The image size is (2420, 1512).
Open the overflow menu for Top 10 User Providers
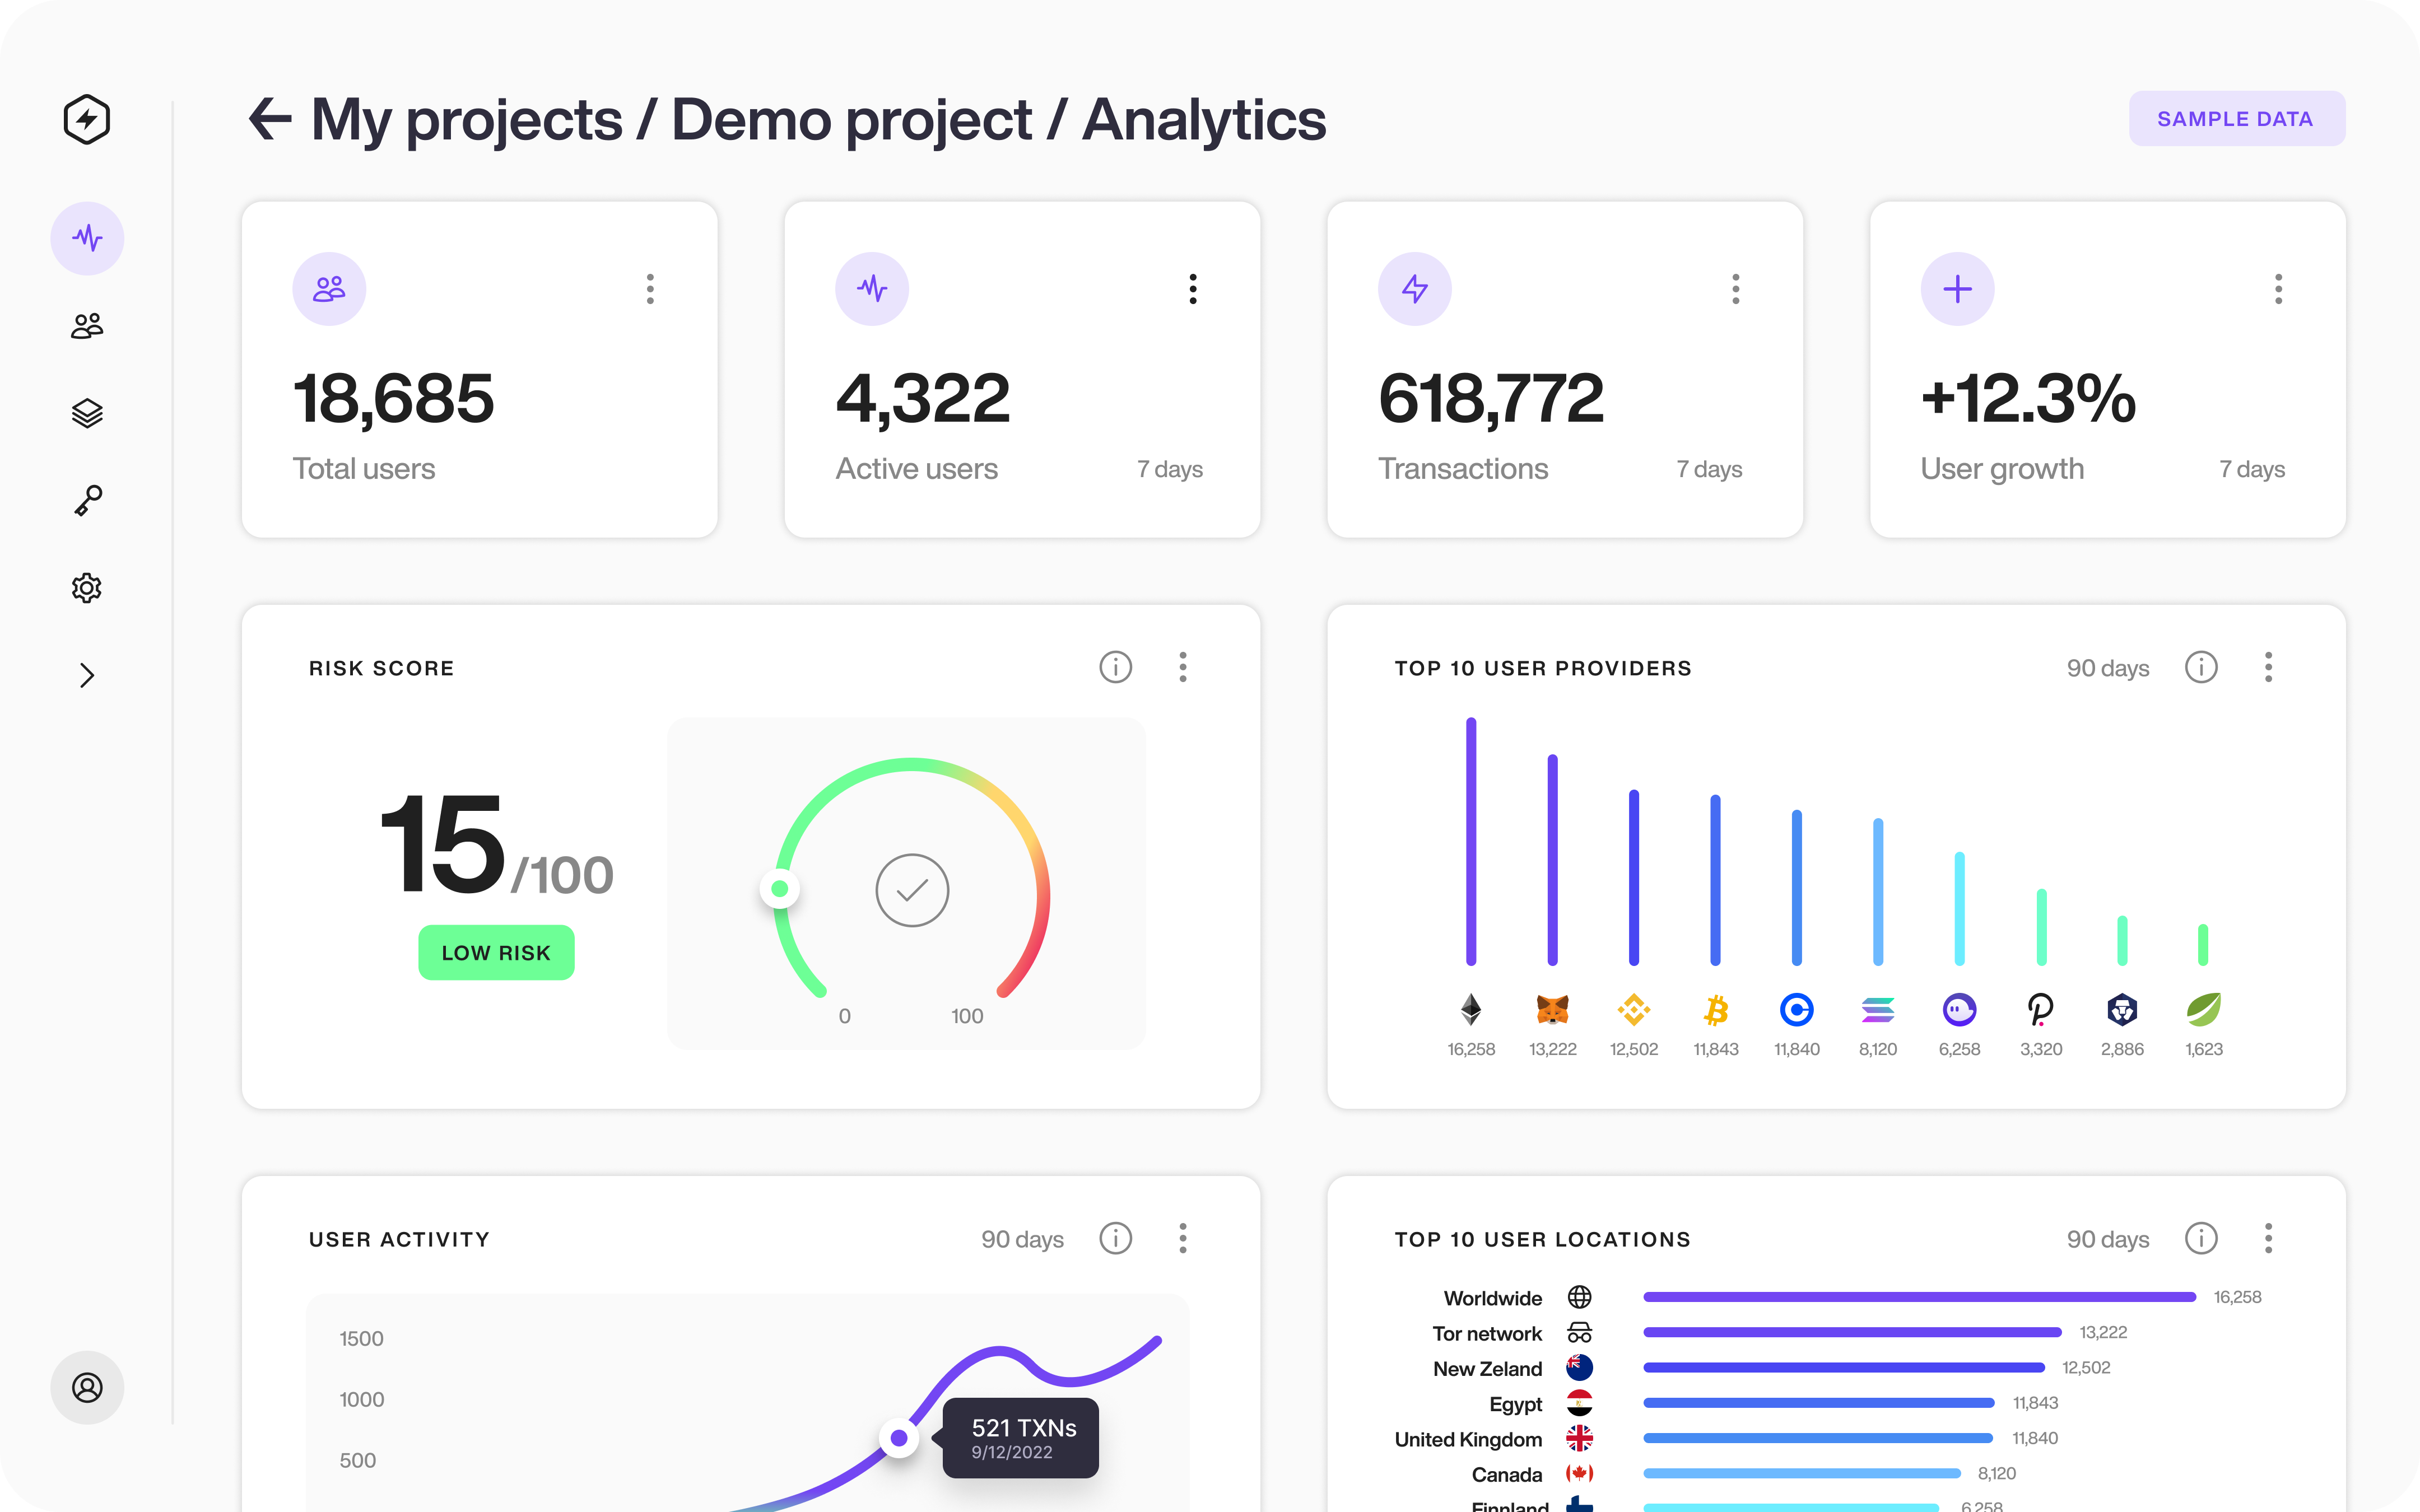point(2269,667)
